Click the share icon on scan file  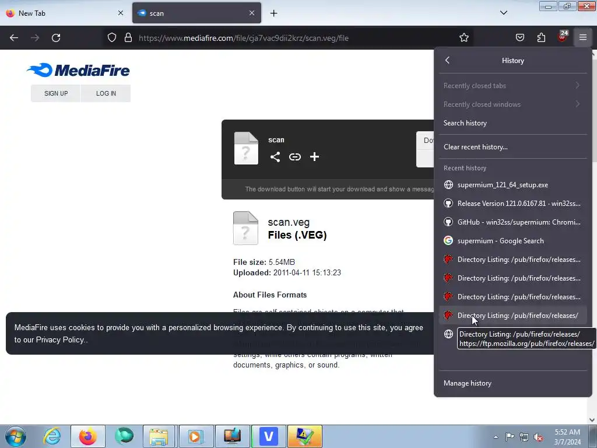(x=275, y=157)
